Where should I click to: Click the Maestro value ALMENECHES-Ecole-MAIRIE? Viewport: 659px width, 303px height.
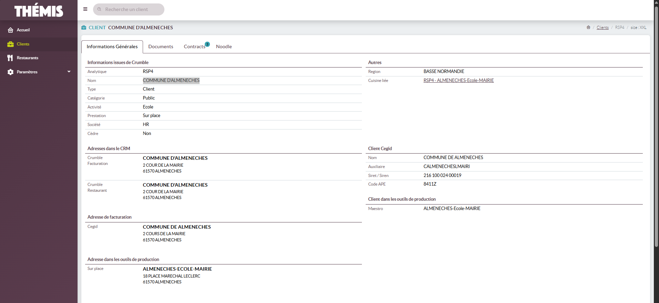point(452,209)
